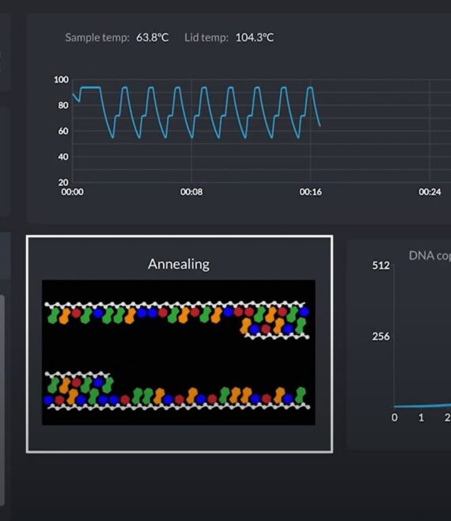
Task: Click the 256 label on DNA copies chart
Action: tap(381, 337)
